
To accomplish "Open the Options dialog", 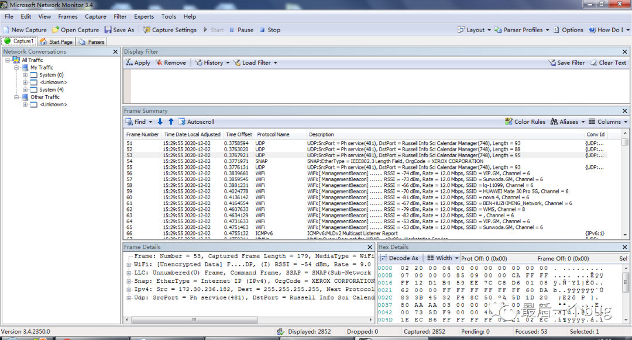I will 568,30.
